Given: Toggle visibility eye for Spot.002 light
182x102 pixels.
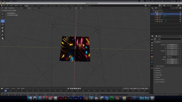Looking at the screenshot, I should click(180, 22).
